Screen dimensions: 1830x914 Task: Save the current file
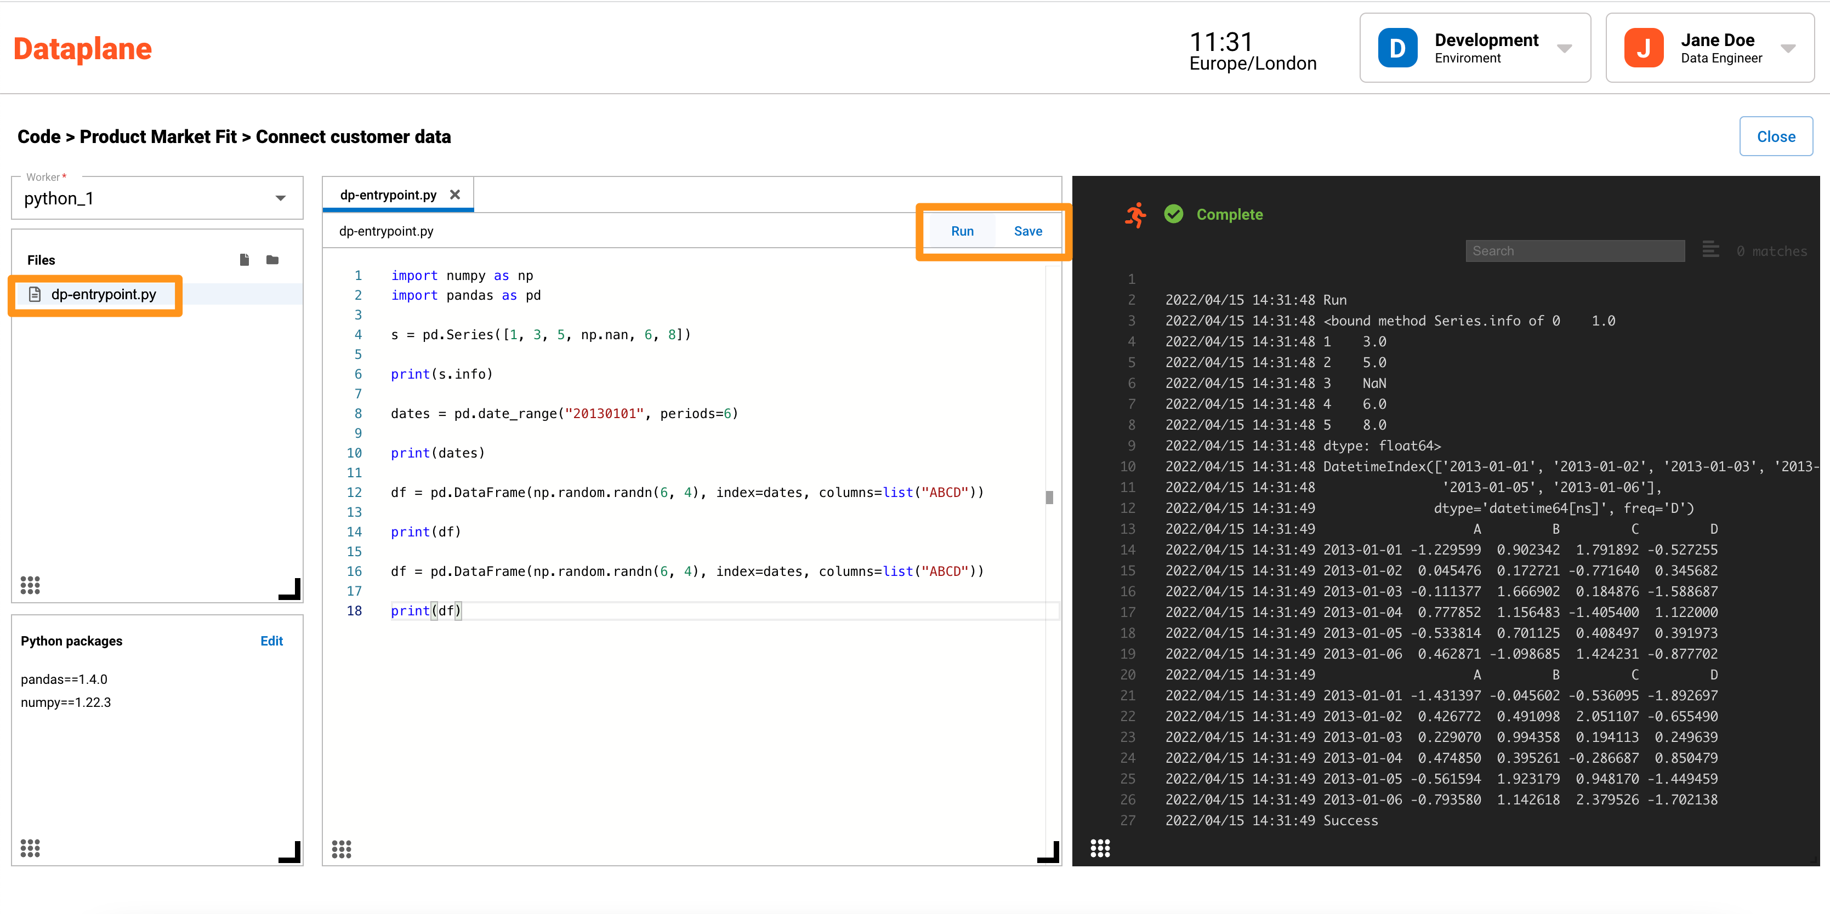[1027, 231]
